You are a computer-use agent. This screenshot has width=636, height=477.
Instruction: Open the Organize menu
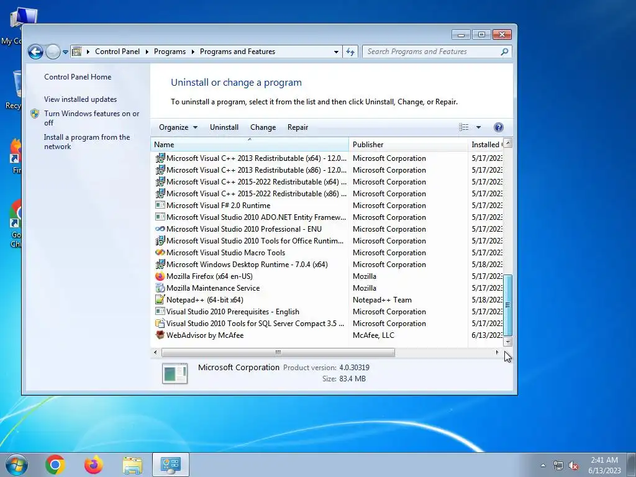178,127
